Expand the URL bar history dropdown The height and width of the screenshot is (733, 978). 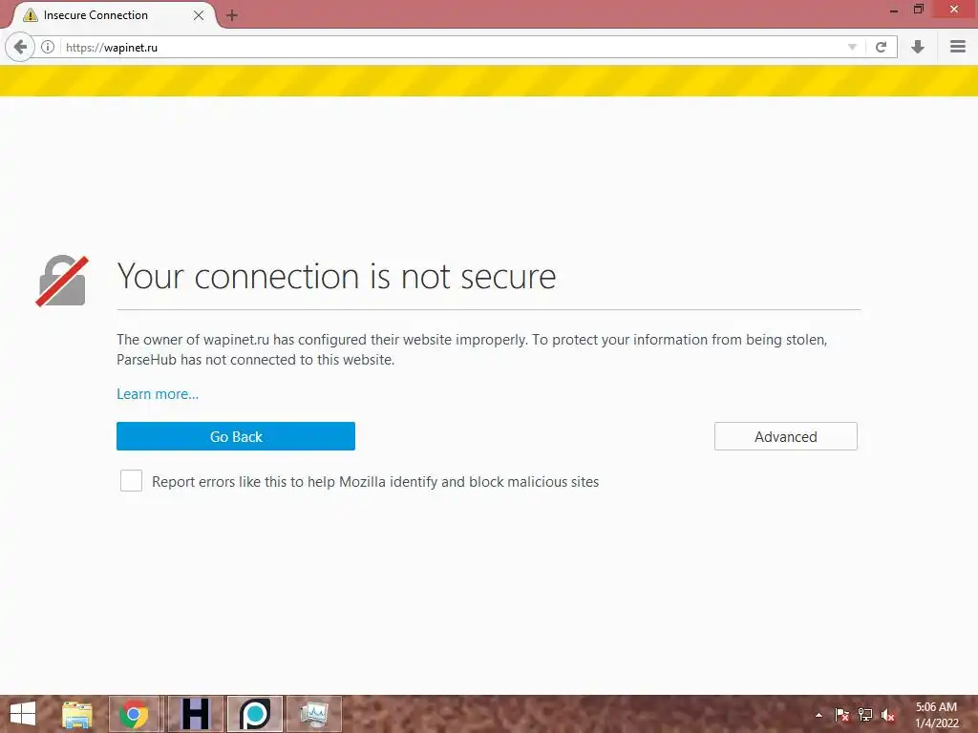coord(852,48)
